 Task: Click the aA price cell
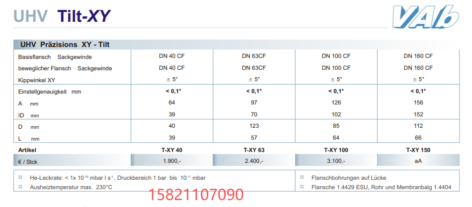tap(418, 161)
